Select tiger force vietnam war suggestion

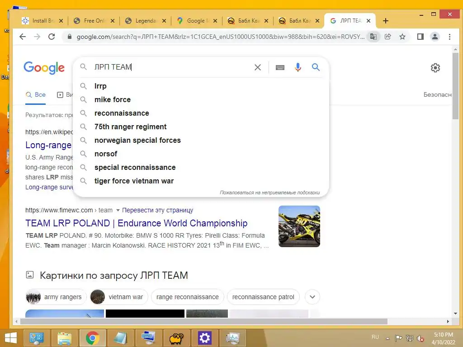(x=201, y=181)
